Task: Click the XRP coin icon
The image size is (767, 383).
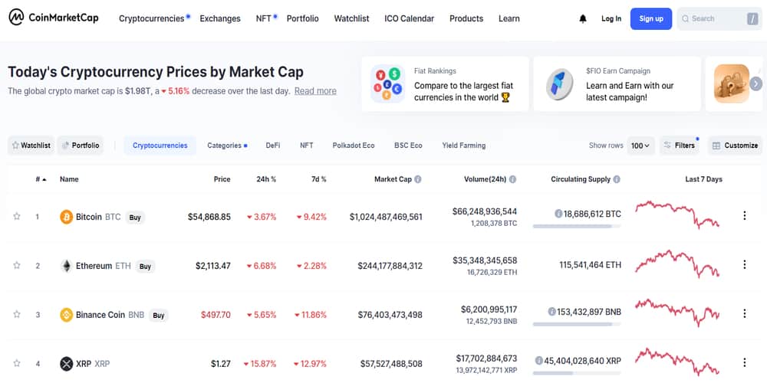Action: click(67, 364)
